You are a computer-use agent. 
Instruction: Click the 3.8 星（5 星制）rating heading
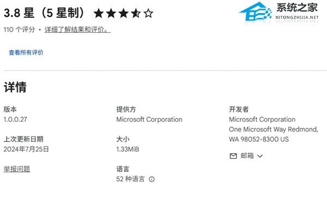45,13
